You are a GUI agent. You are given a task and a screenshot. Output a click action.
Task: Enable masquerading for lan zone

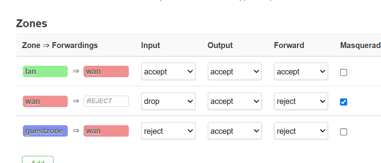344,72
